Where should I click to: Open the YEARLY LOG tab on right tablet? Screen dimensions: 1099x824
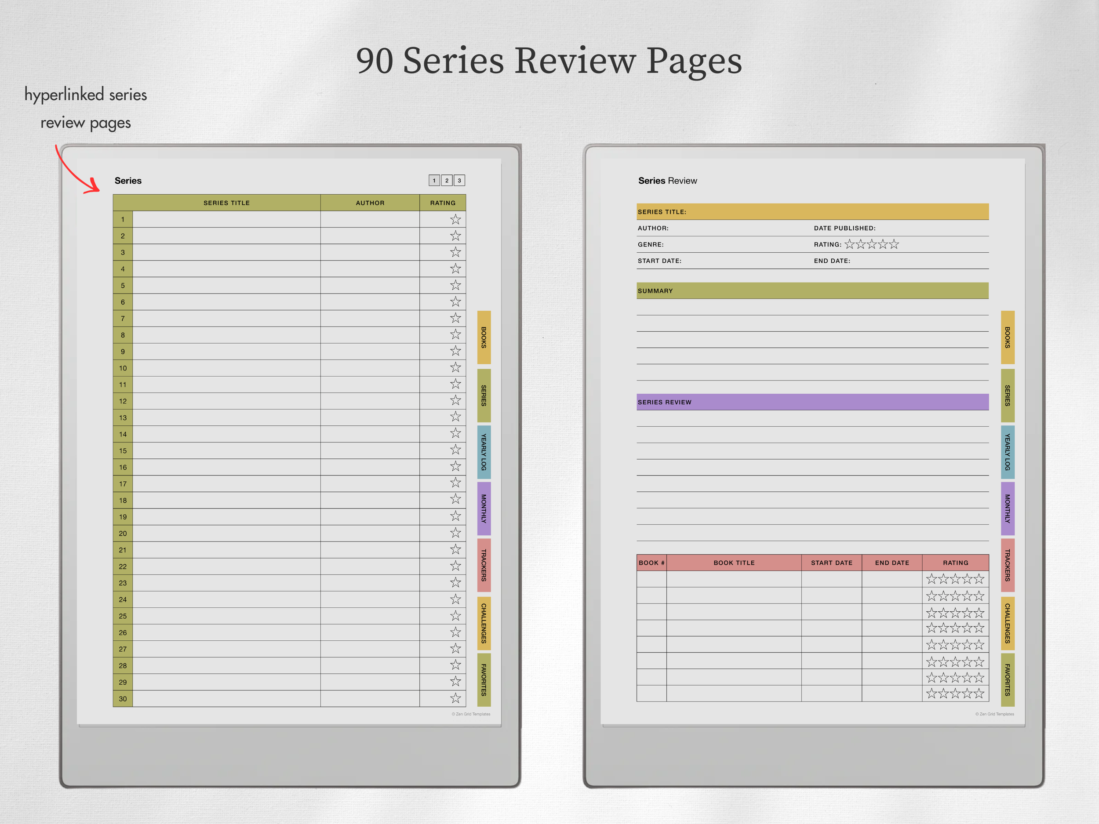click(1008, 452)
